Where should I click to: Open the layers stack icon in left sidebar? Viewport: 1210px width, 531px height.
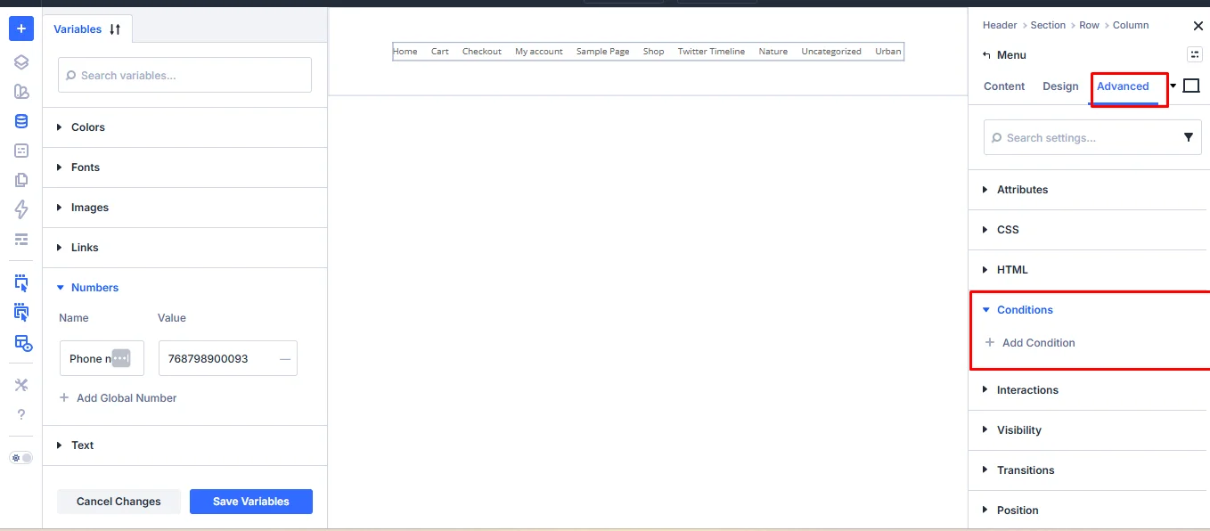pos(21,62)
